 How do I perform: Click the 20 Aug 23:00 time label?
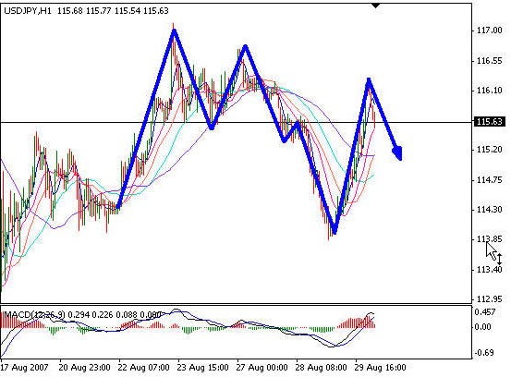84,368
